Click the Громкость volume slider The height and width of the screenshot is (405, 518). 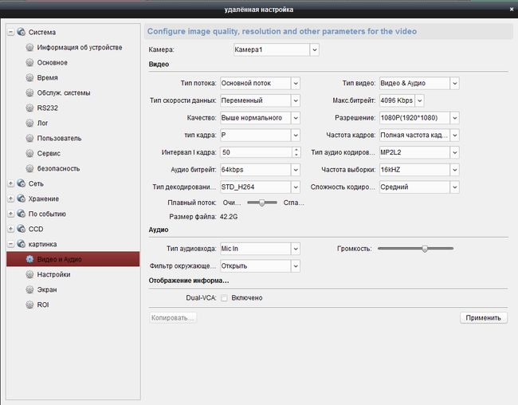415,249
